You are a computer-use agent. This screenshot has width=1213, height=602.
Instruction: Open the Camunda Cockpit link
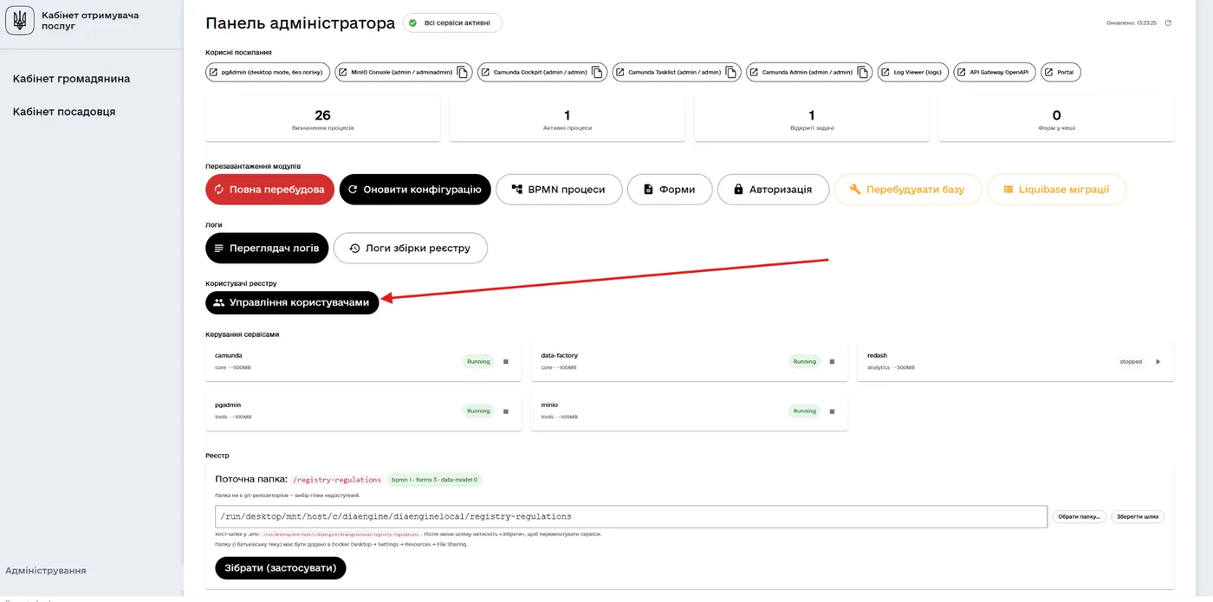pos(535,73)
